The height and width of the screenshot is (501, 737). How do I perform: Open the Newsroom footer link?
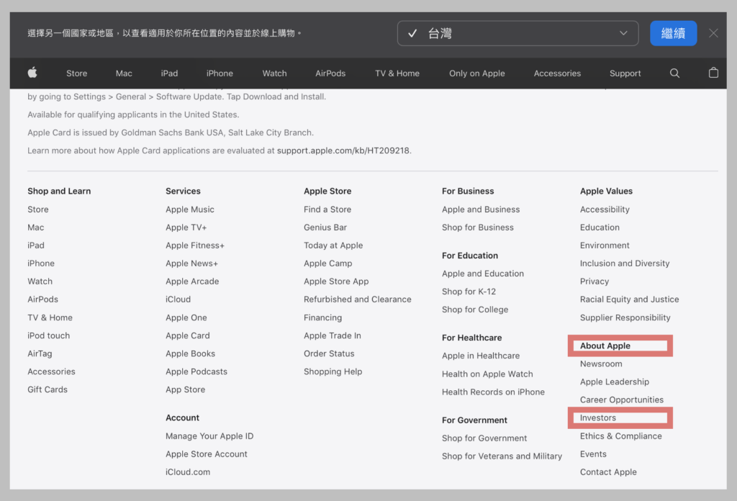tap(601, 364)
